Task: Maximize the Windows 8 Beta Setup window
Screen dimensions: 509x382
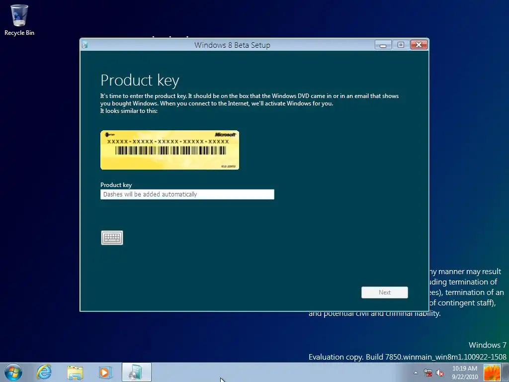Action: point(401,45)
